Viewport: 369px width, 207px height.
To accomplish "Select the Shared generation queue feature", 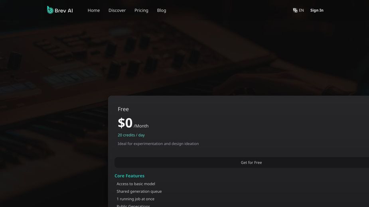I will click(139, 191).
